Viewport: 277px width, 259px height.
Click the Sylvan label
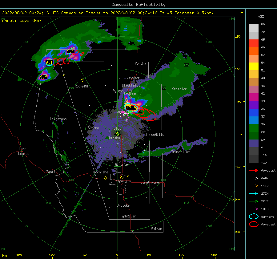pos(118,91)
